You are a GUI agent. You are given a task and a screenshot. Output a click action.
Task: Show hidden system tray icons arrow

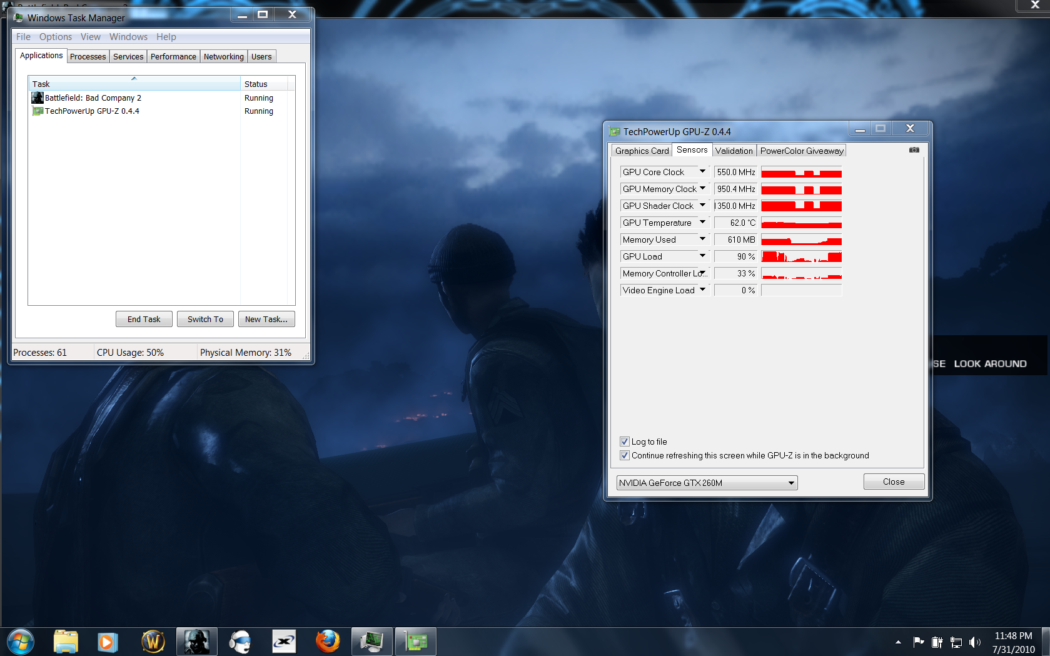[898, 642]
